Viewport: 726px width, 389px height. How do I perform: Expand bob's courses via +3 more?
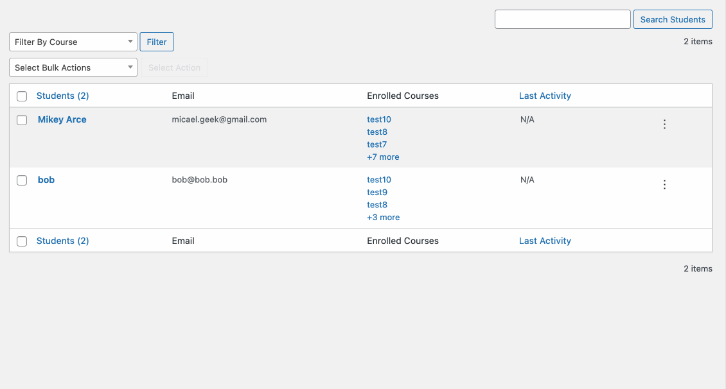(x=383, y=217)
